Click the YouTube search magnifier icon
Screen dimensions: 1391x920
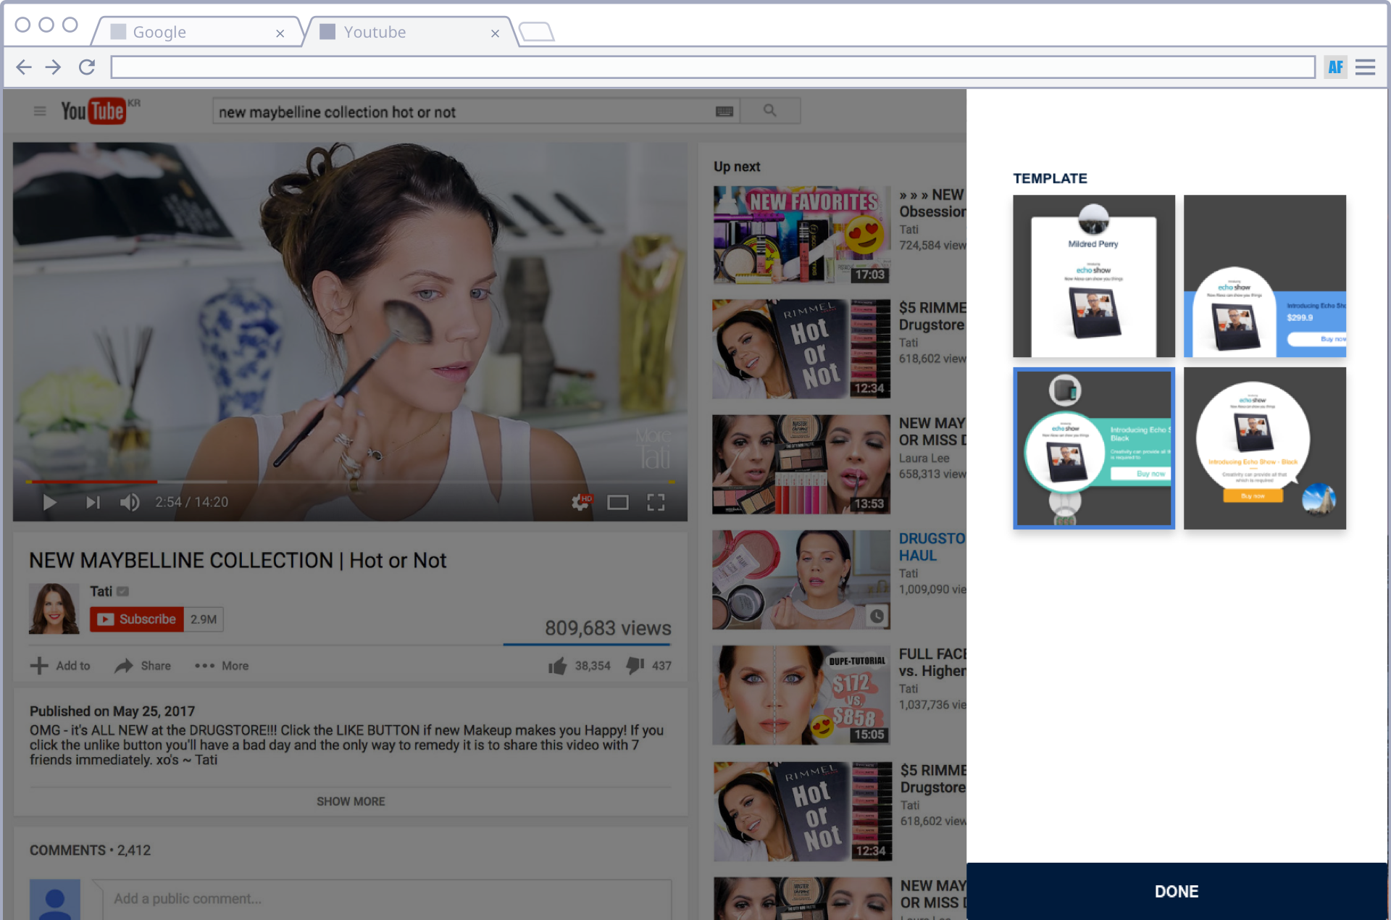tap(769, 111)
